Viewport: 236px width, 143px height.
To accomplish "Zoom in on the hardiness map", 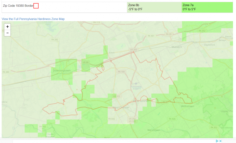I will 7,26.
